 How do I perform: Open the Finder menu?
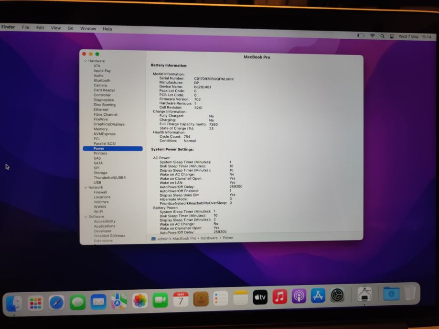pos(8,27)
